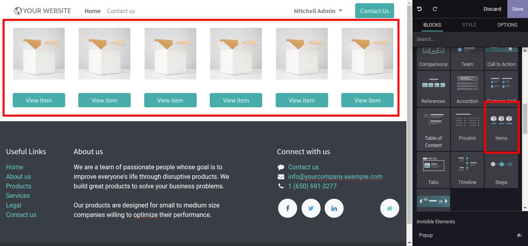Click the undo arrow icon in editor header

click(x=419, y=9)
